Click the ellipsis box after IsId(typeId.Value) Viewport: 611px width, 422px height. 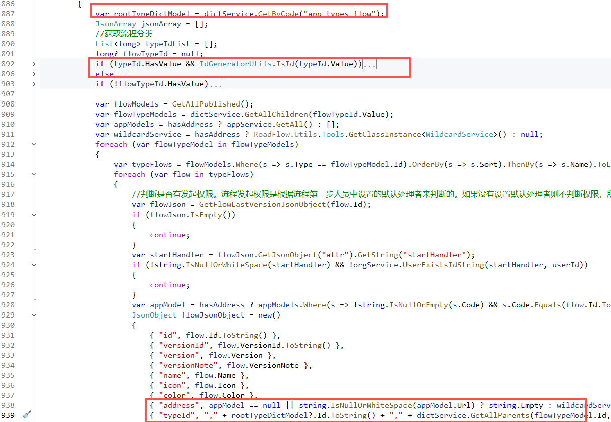tap(369, 64)
